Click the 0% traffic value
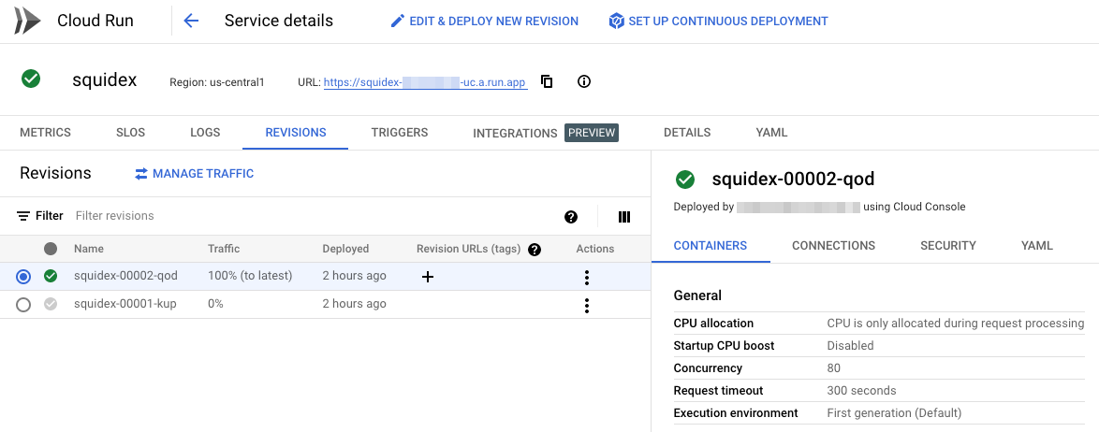The image size is (1099, 432). [215, 304]
